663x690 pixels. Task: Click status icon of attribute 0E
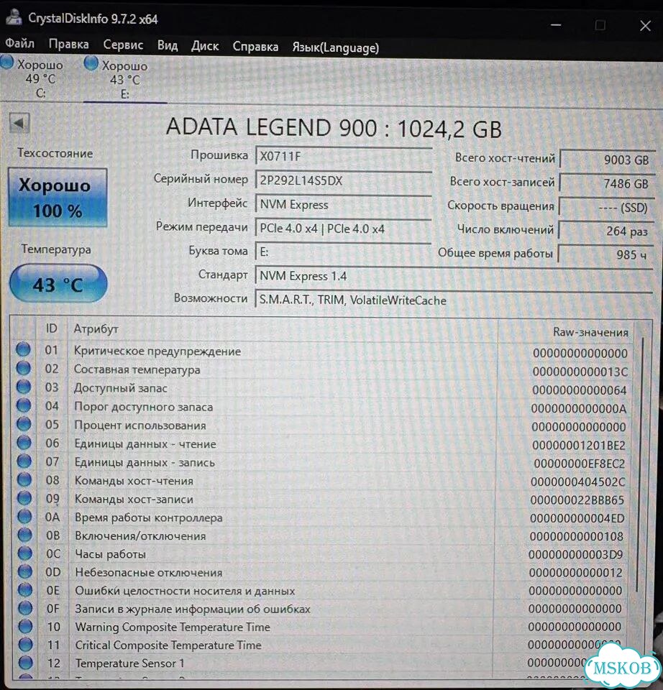[25, 589]
